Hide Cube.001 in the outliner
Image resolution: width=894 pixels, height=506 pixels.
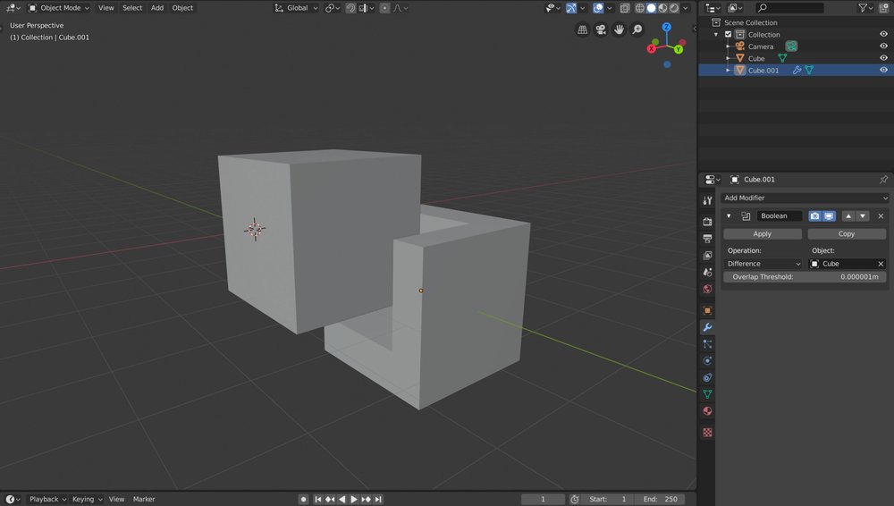point(883,70)
